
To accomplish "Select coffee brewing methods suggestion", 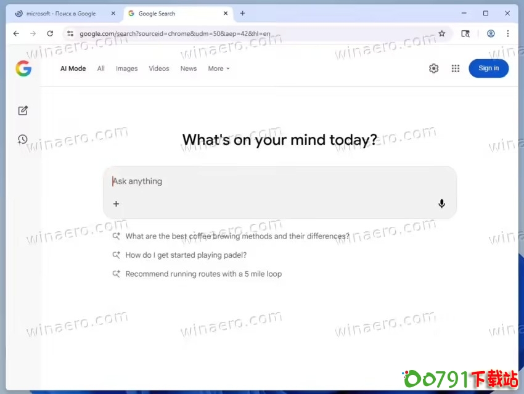I will [237, 236].
